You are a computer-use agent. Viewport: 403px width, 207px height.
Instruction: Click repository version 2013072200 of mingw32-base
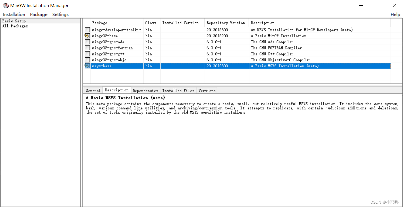[217, 36]
